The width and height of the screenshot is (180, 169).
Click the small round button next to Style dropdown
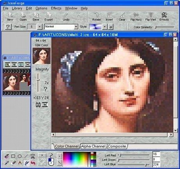click(x=111, y=27)
